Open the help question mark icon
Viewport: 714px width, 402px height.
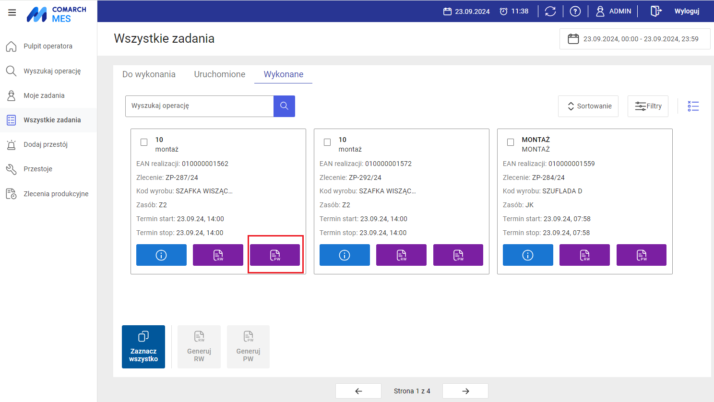(x=575, y=11)
